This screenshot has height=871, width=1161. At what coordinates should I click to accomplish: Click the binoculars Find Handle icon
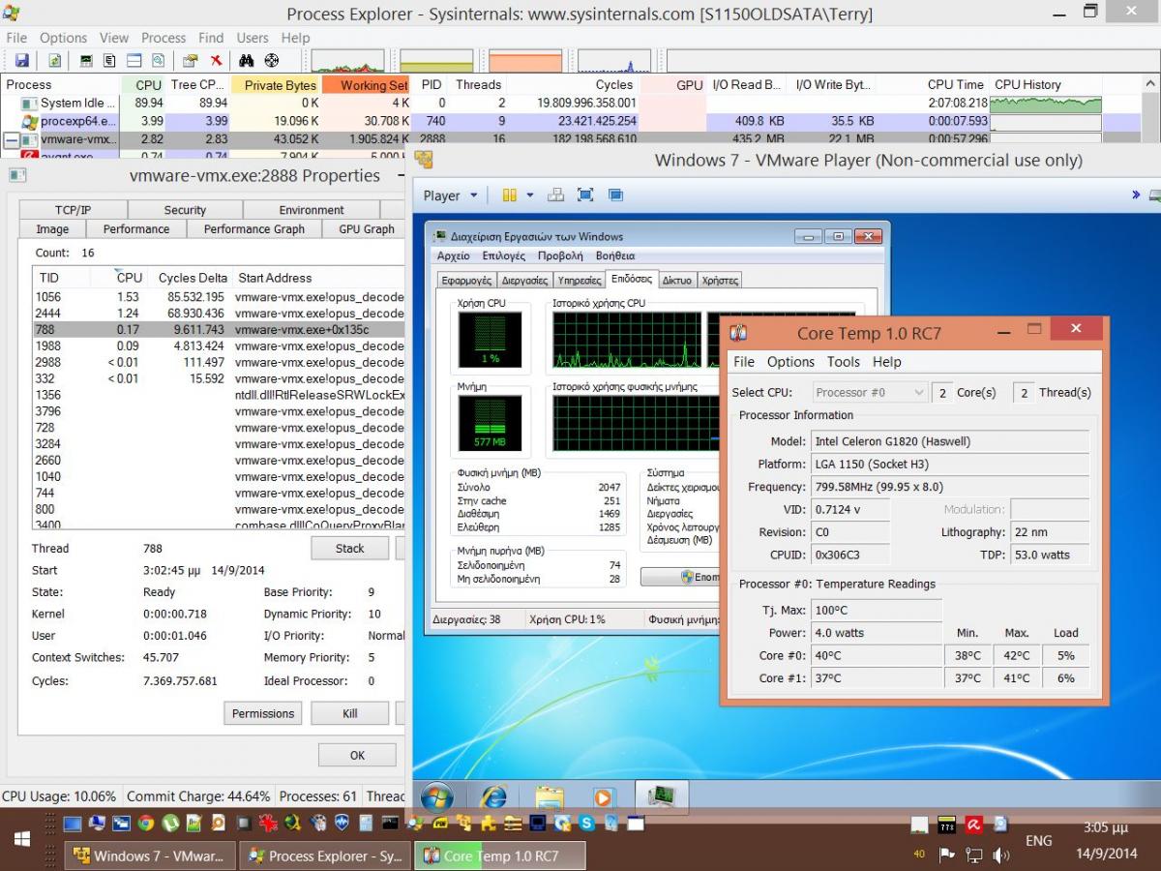pyautogui.click(x=246, y=61)
